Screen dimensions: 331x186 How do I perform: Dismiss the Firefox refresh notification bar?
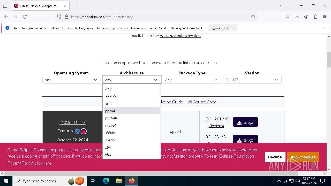pyautogui.click(x=325, y=28)
